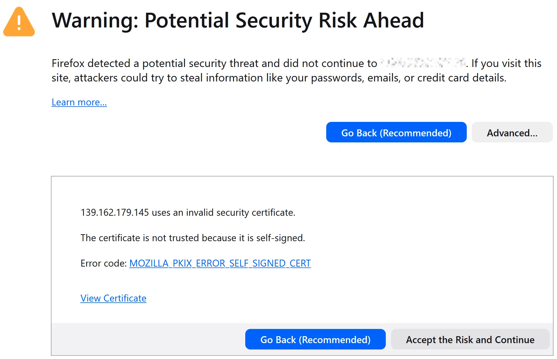Choose Accept the Risk and Continue
Image resolution: width=557 pixels, height=359 pixels.
(x=470, y=340)
